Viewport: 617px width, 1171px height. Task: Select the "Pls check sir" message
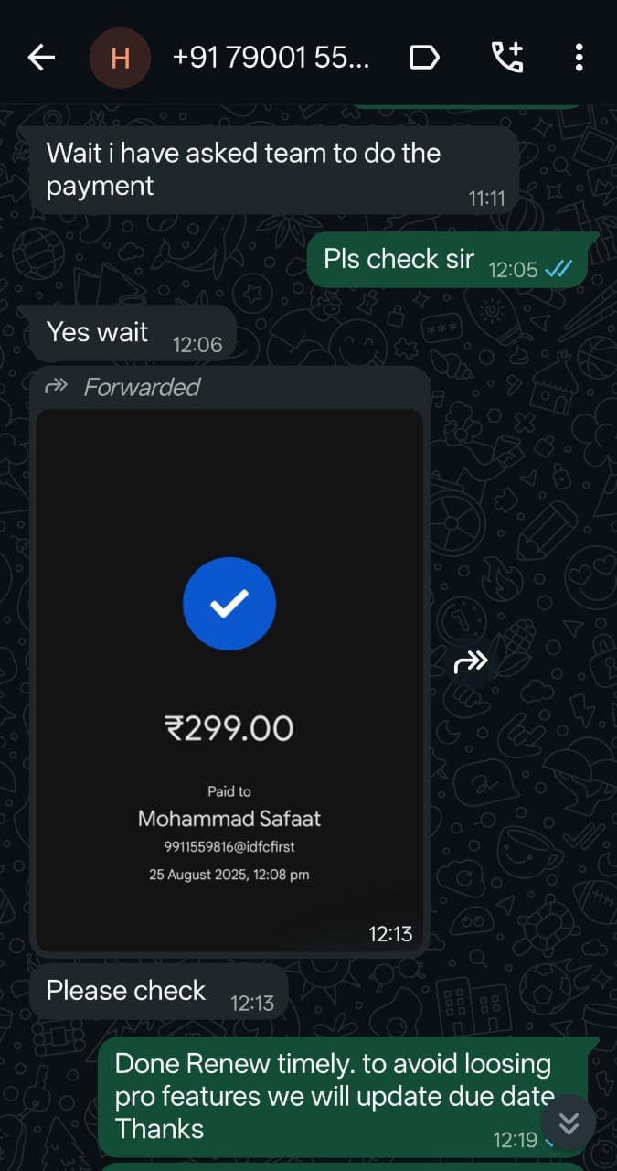[x=399, y=260]
